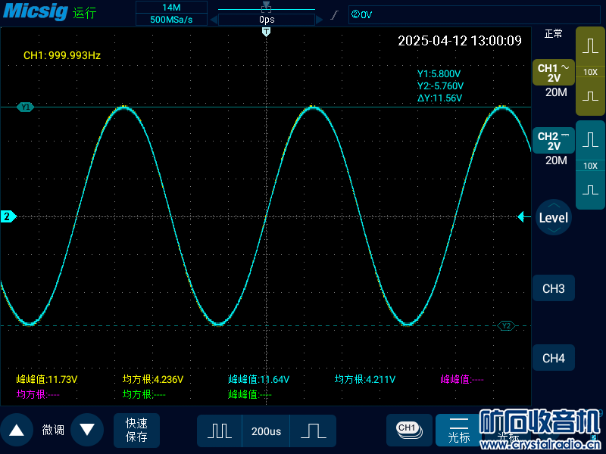Viewport: 606px width, 454px height.
Task: Select the cyan 峰峰值:11.64V measurement
Action: tap(258, 380)
